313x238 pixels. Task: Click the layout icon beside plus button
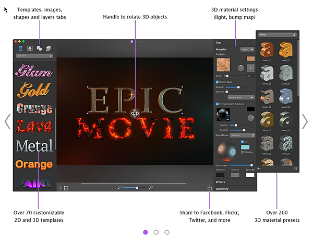pyautogui.click(x=66, y=188)
